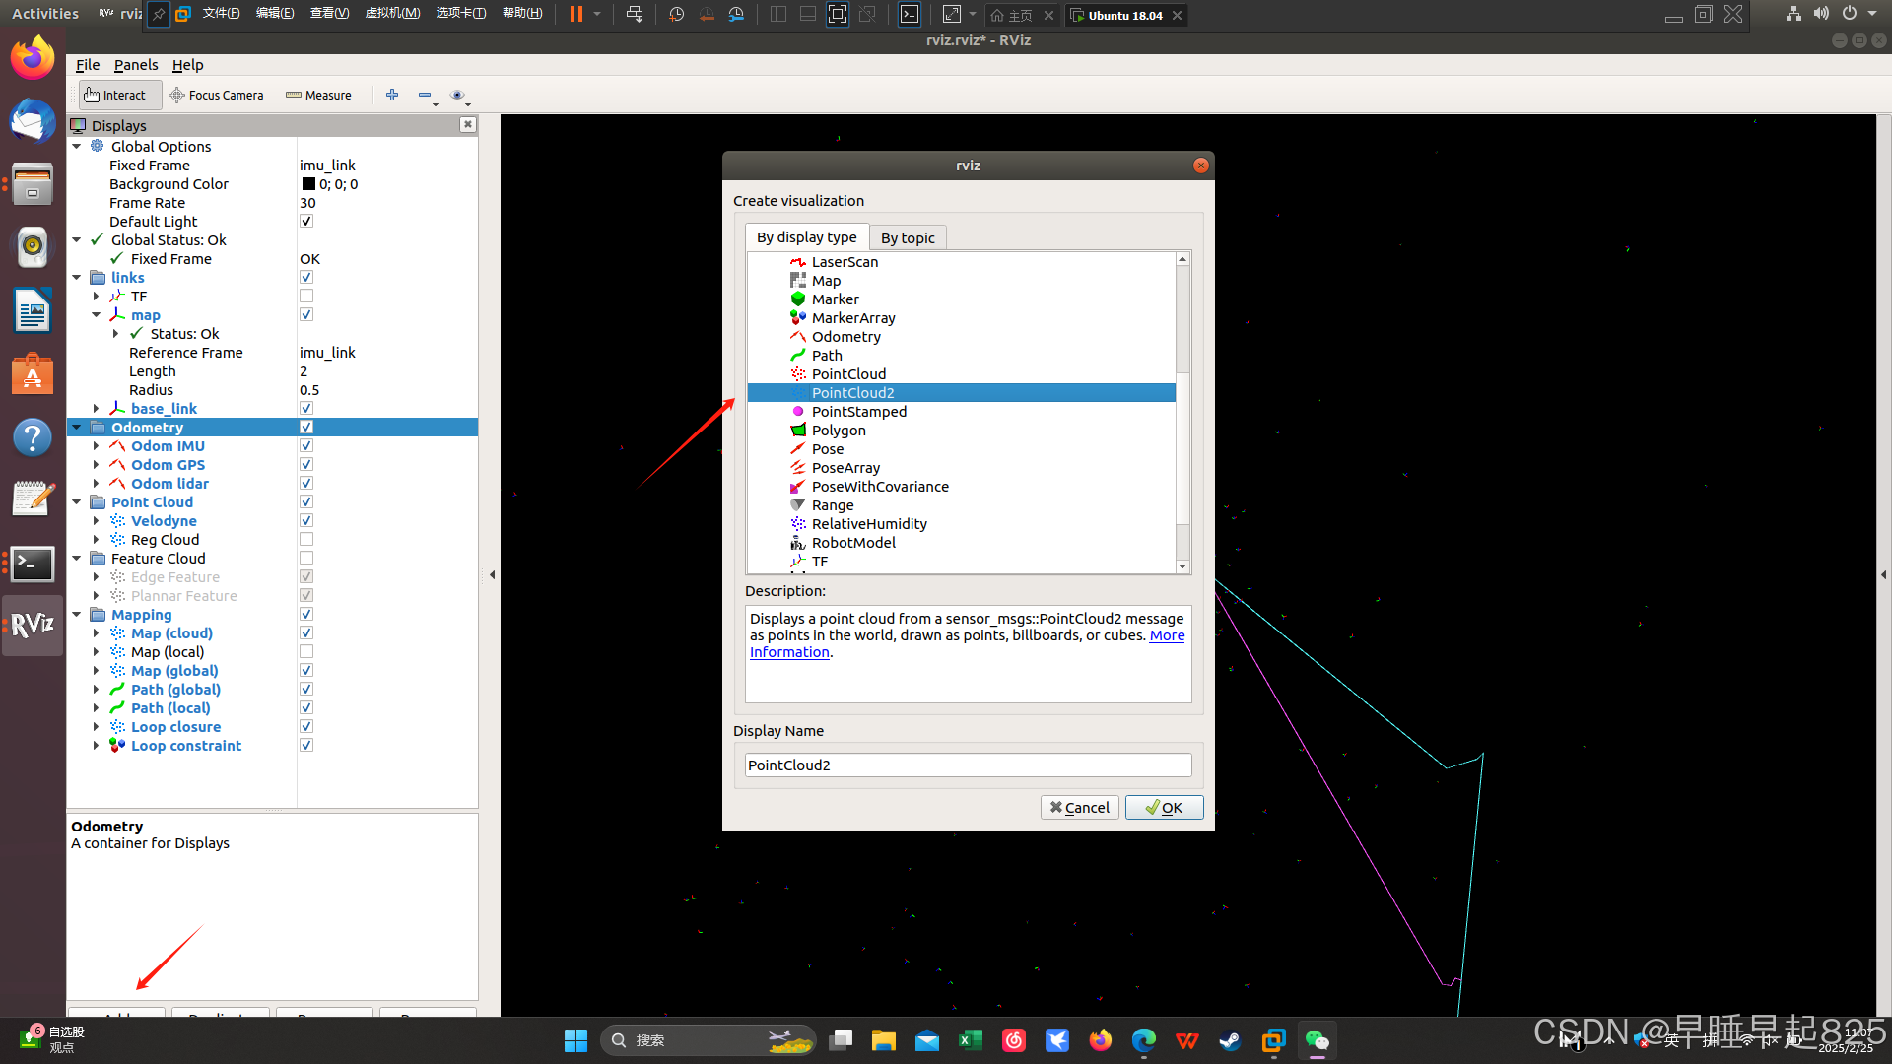Select RobotModel visualization type

click(853, 543)
